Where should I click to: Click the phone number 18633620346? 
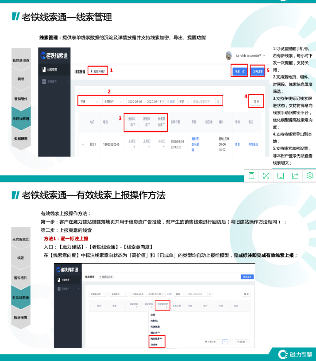point(111,144)
